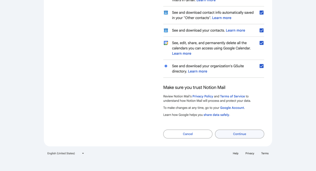316x171 pixels.
Task: Click the contacts icon beside "Other contacts" permission
Action: pyautogui.click(x=166, y=13)
